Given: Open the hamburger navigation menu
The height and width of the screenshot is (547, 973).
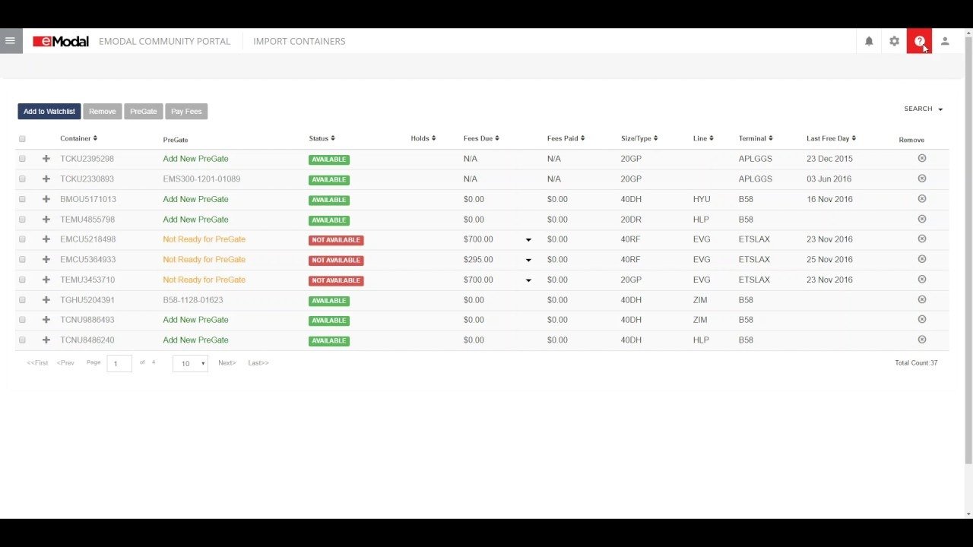Looking at the screenshot, I should [x=10, y=40].
